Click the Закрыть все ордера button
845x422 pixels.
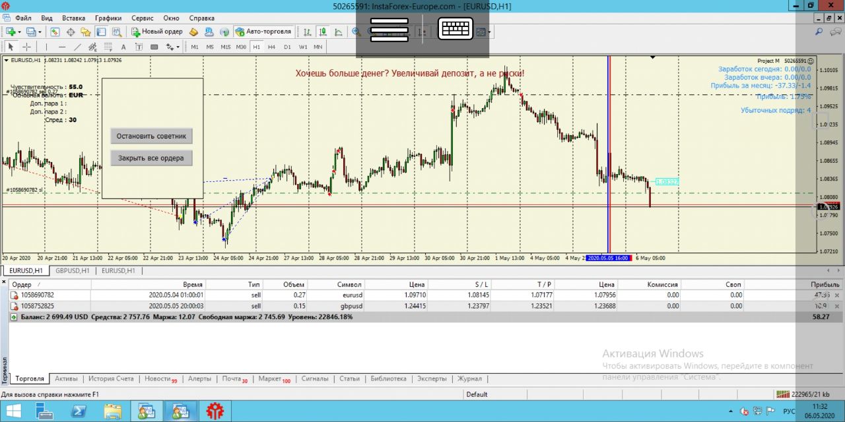(151, 158)
